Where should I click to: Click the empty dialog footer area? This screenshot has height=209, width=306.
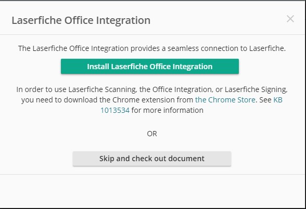pyautogui.click(x=152, y=191)
